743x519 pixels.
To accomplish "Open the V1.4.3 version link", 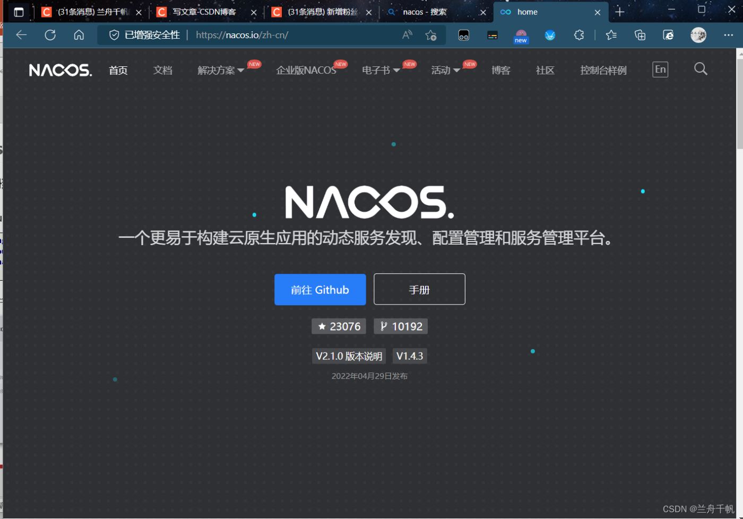I will click(x=410, y=356).
